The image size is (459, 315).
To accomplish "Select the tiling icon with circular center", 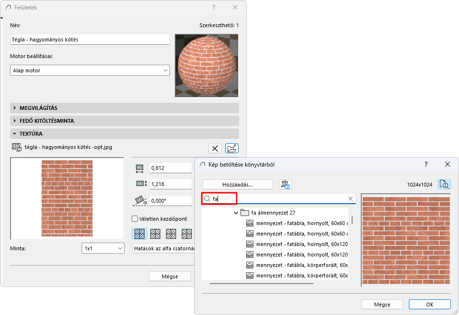I will click(x=187, y=234).
